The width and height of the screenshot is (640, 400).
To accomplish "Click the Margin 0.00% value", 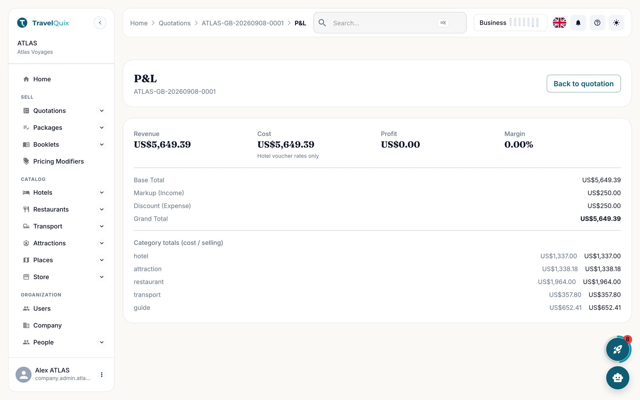I will click(518, 145).
